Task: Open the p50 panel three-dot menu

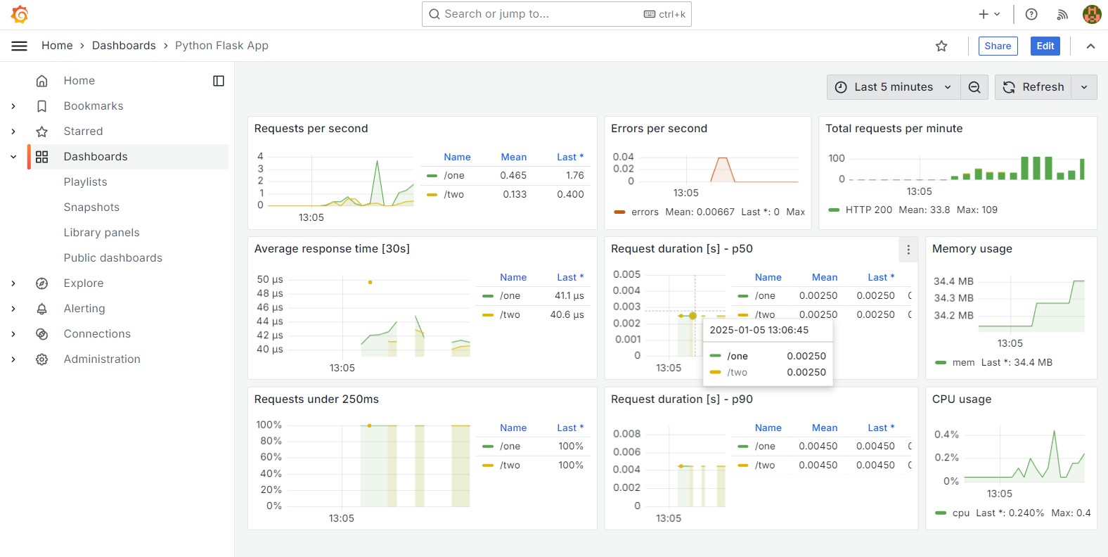Action: point(908,250)
